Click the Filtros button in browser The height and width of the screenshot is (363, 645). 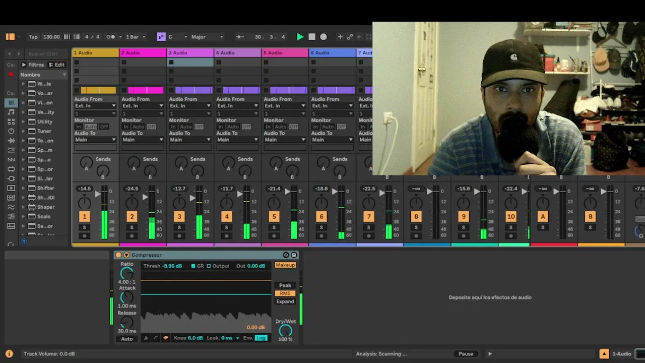[x=32, y=65]
